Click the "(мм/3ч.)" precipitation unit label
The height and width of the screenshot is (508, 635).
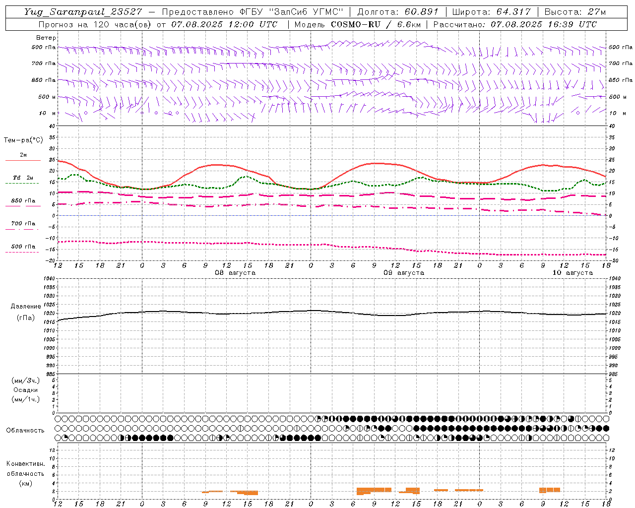[x=26, y=381]
